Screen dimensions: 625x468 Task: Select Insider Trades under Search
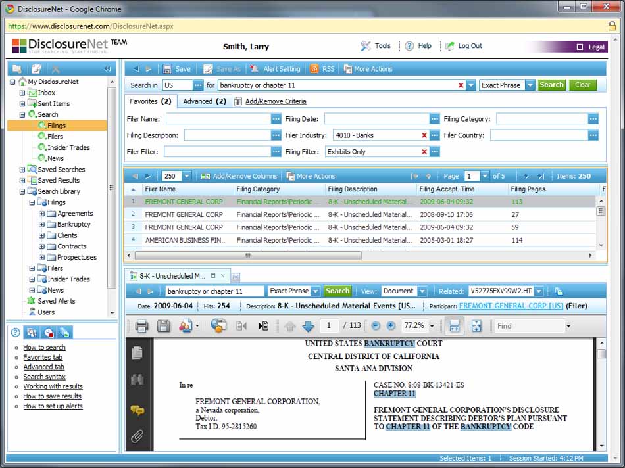[68, 148]
